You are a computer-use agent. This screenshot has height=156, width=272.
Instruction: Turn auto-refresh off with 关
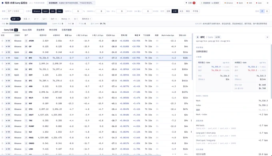pos(267,11)
